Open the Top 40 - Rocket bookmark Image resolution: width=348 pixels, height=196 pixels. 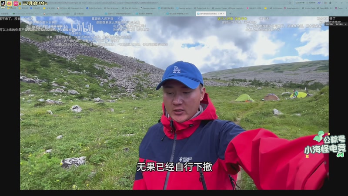tap(130, 8)
